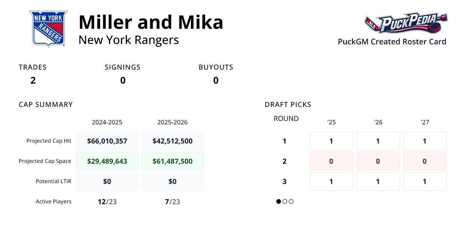Image resolution: width=467 pixels, height=245 pixels.
Task: Toggle the red '0' cell under '25
Action: (331, 161)
